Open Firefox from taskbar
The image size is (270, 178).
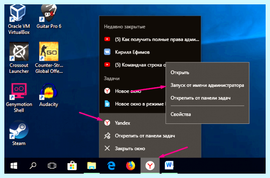coord(131,166)
